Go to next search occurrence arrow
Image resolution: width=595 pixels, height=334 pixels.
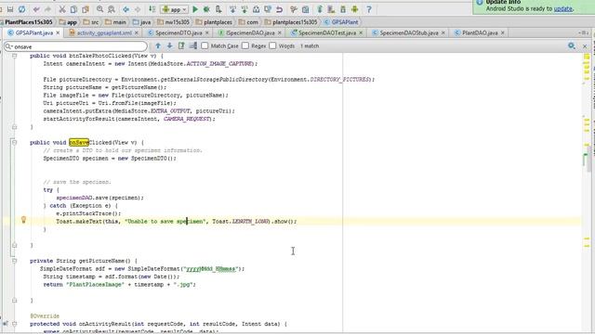pos(169,45)
